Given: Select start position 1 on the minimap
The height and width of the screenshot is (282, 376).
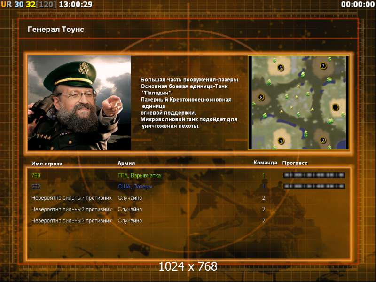Looking at the screenshot, I should tap(281, 141).
